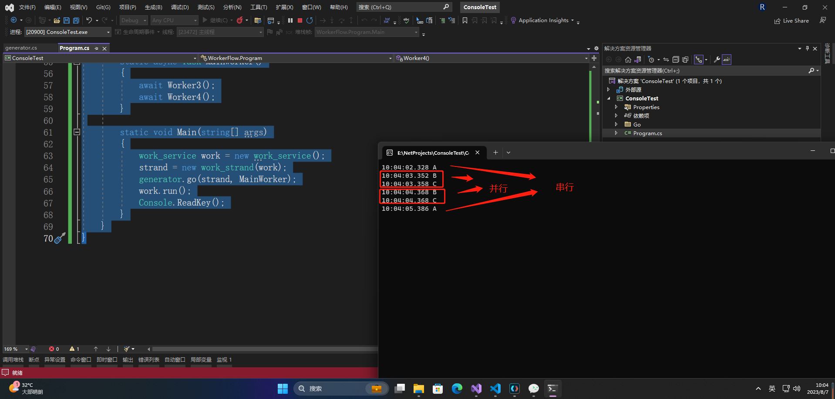Pause execution with Break All button
The image size is (835, 399).
(290, 20)
